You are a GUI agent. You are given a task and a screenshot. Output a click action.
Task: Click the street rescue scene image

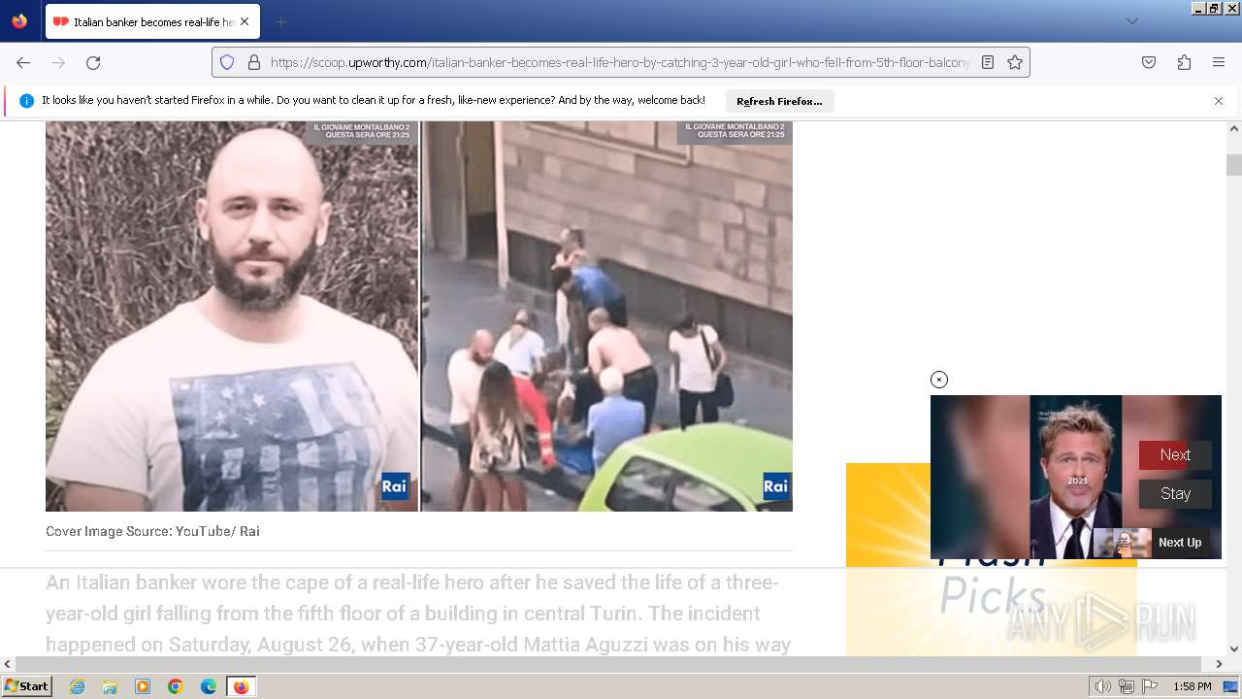[x=607, y=316]
